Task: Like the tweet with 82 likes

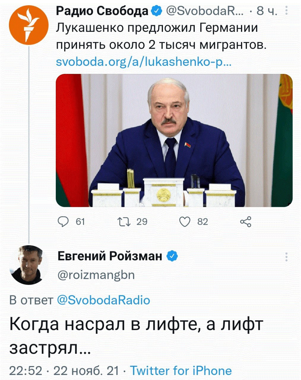Action: pyautogui.click(x=185, y=222)
